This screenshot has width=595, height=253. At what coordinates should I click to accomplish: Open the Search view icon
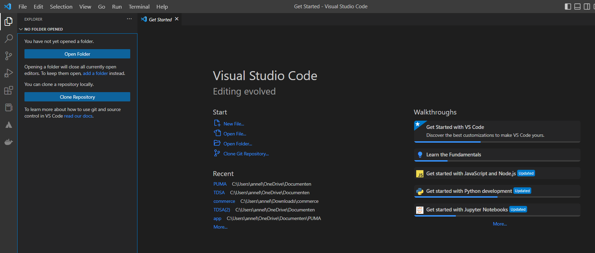click(x=9, y=38)
